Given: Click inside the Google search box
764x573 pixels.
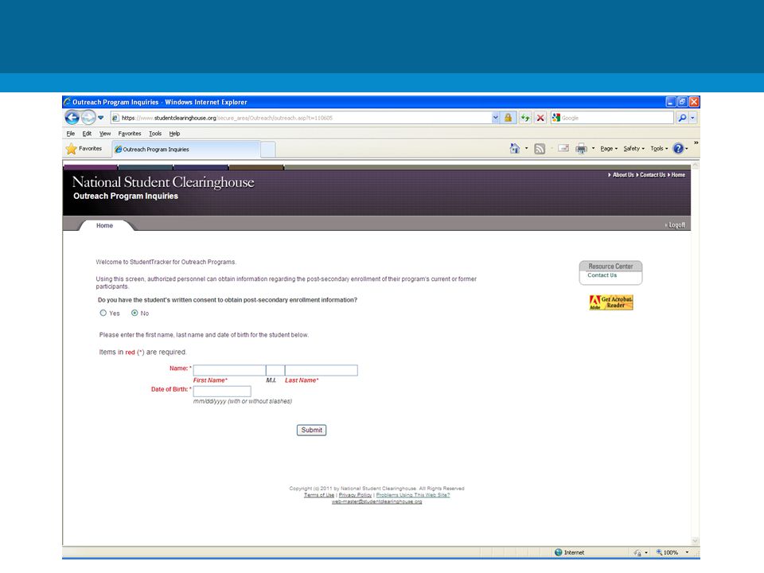Looking at the screenshot, I should pos(617,118).
